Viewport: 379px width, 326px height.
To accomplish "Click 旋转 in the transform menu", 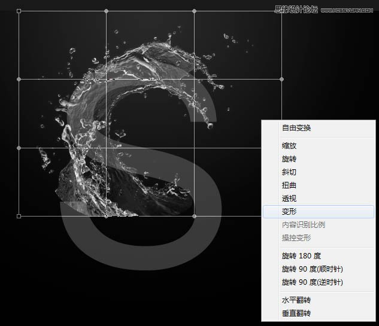I will 289,159.
